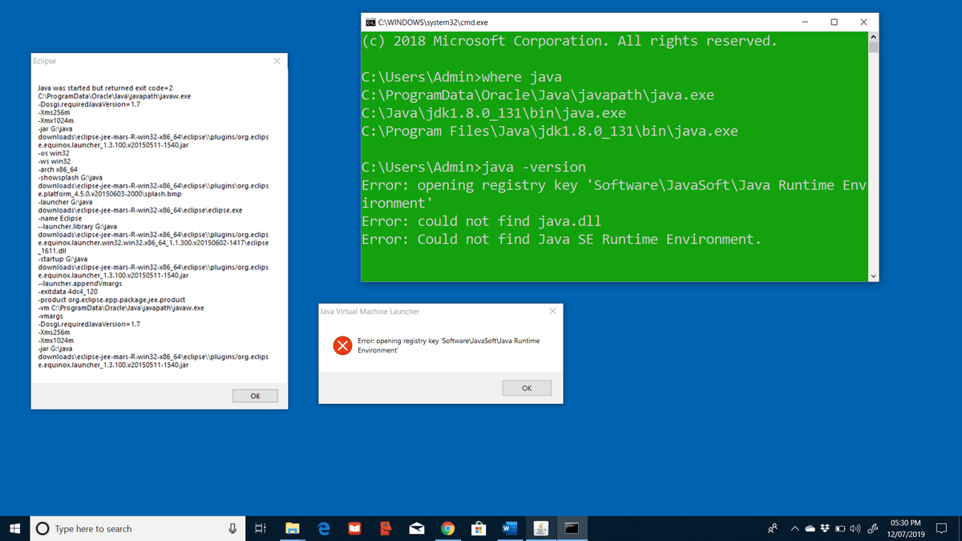
Task: Open OneDrive cloud icon in the tray
Action: (810, 528)
